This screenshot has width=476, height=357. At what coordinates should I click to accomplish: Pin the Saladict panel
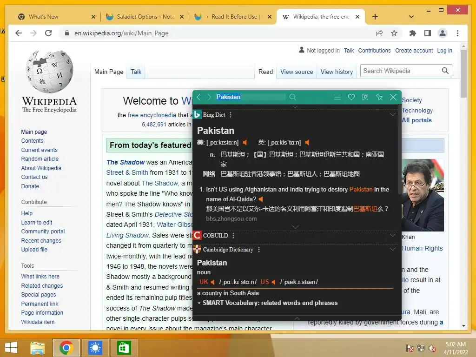tap(379, 97)
